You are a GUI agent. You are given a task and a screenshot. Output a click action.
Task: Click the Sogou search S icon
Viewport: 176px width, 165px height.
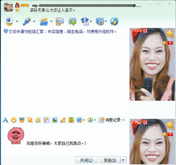[x=90, y=120]
